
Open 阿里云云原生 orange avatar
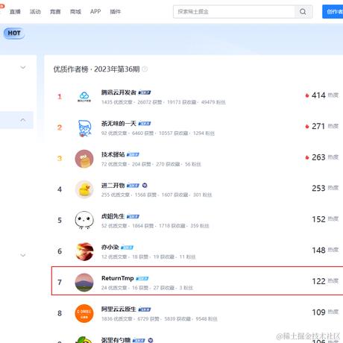point(84,313)
